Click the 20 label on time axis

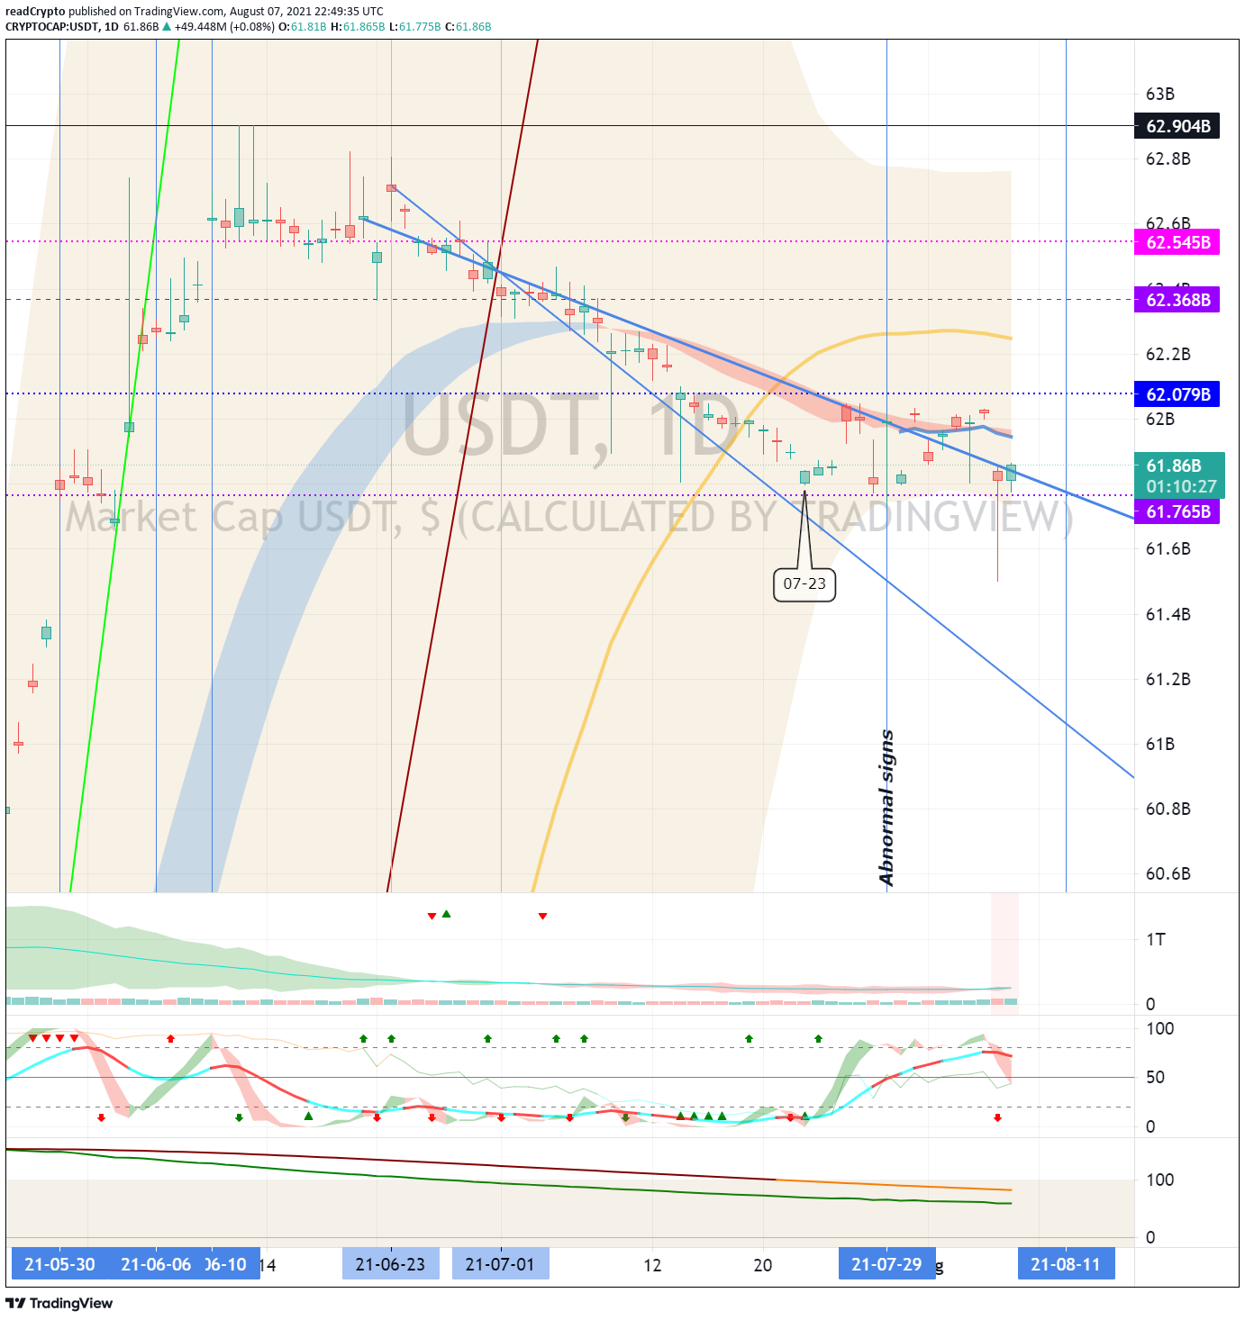[763, 1265]
